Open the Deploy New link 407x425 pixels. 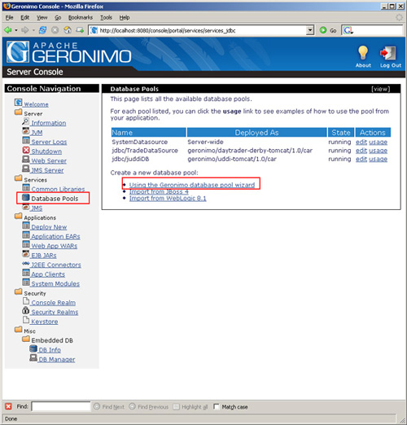coord(49,227)
